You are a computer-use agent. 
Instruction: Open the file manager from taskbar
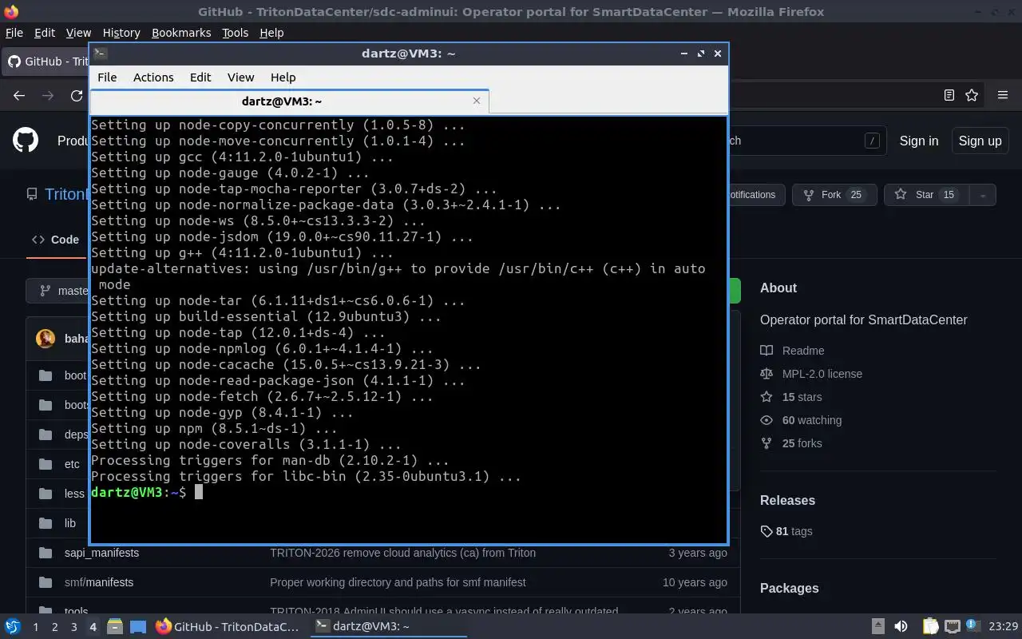pos(114,627)
